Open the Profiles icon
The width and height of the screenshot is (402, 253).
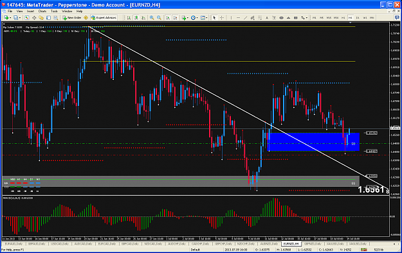(16, 18)
